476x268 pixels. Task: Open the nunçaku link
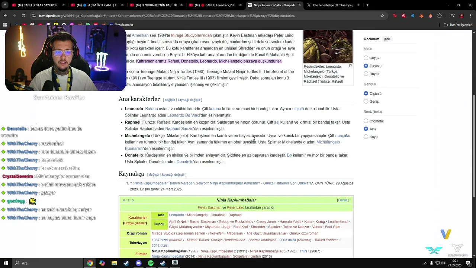[x=342, y=135]
